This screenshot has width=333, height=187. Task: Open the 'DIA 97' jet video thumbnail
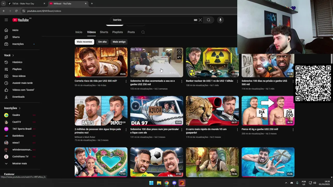157,111
